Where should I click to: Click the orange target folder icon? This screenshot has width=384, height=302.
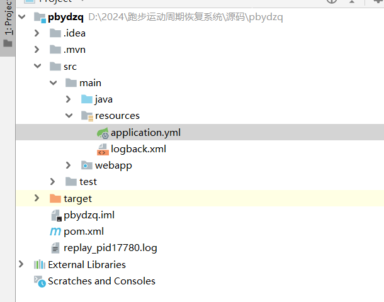click(55, 199)
